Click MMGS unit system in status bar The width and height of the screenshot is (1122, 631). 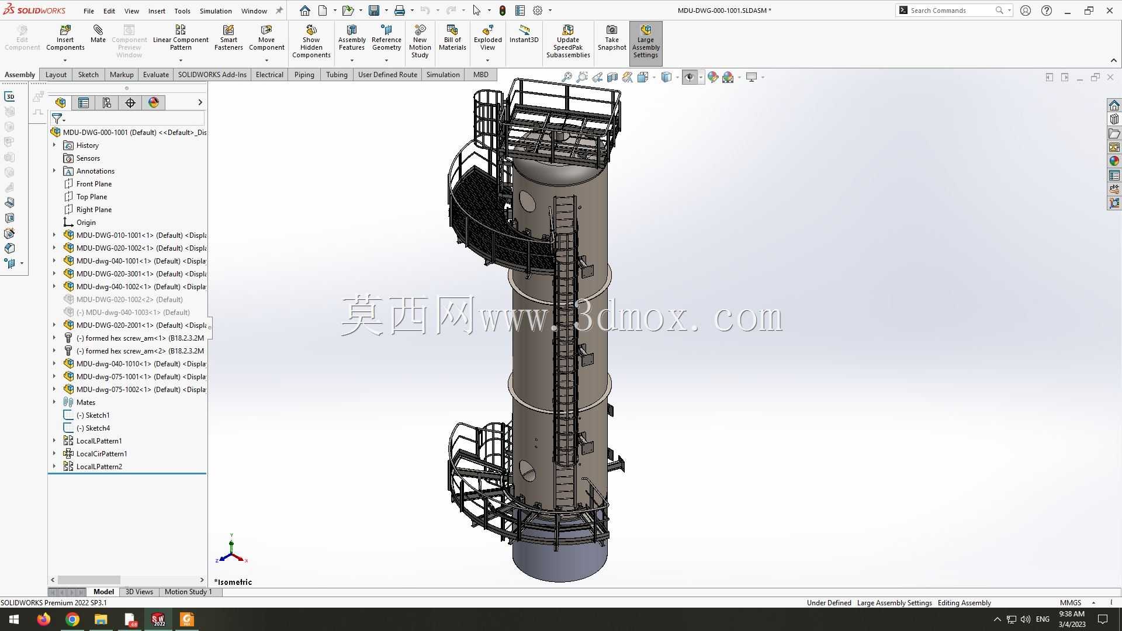pyautogui.click(x=1071, y=603)
